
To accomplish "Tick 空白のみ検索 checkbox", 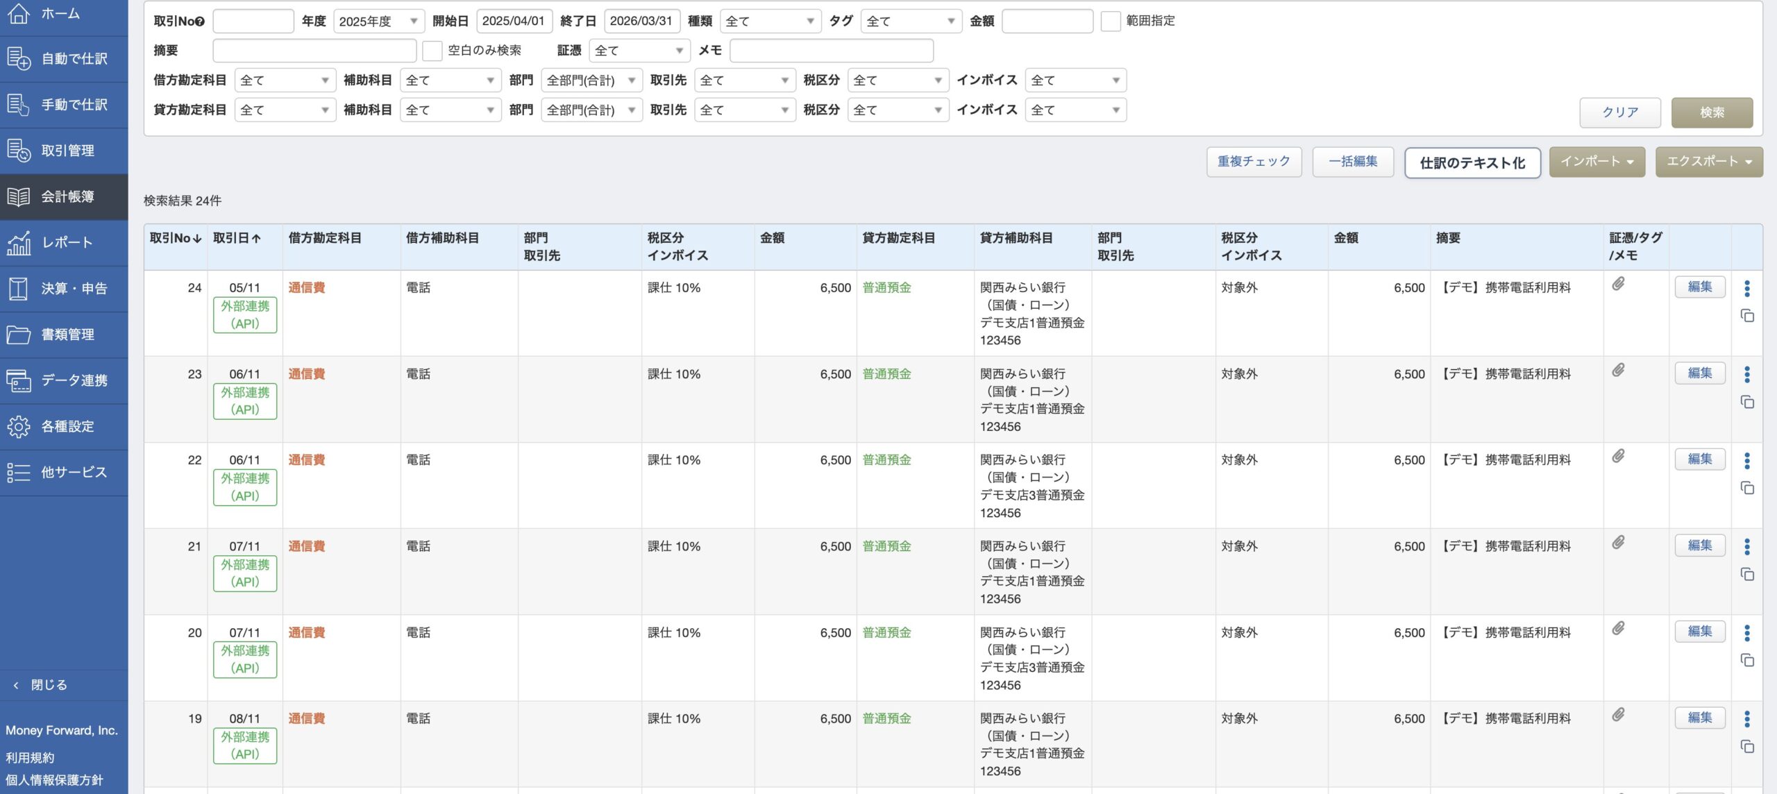I will click(x=432, y=51).
